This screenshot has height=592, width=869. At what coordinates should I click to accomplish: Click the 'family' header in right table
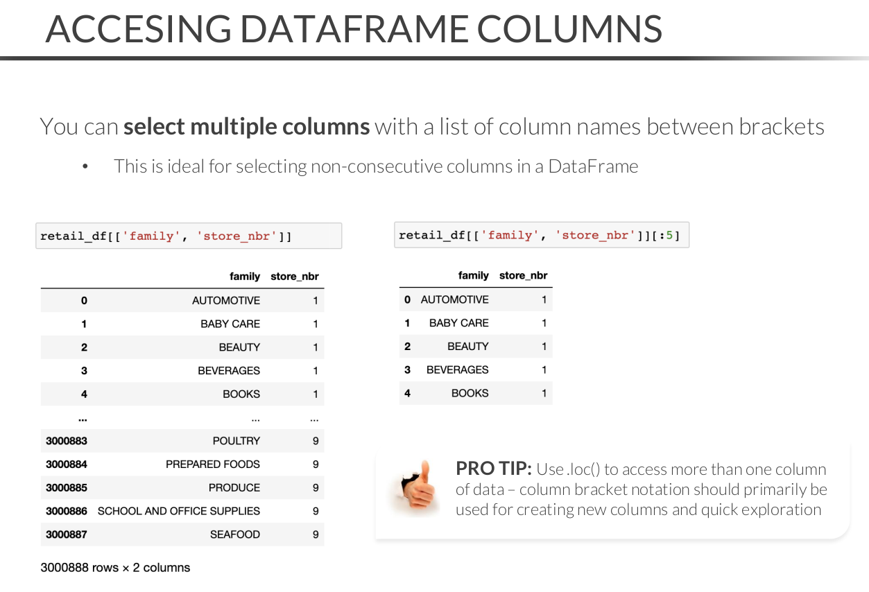(473, 275)
